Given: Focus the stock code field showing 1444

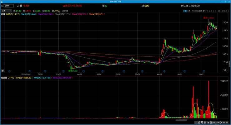Looking at the screenshot, I should (x=9, y=6).
